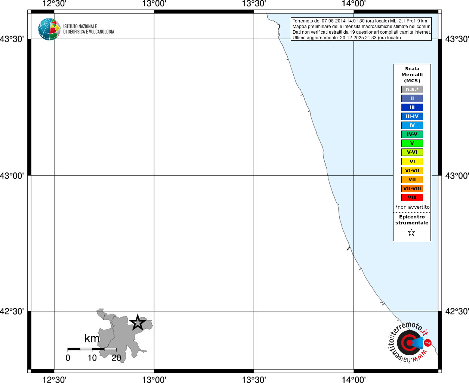469x383 pixels.
Task: Click the right axis label 42°30'
Action: [457, 311]
